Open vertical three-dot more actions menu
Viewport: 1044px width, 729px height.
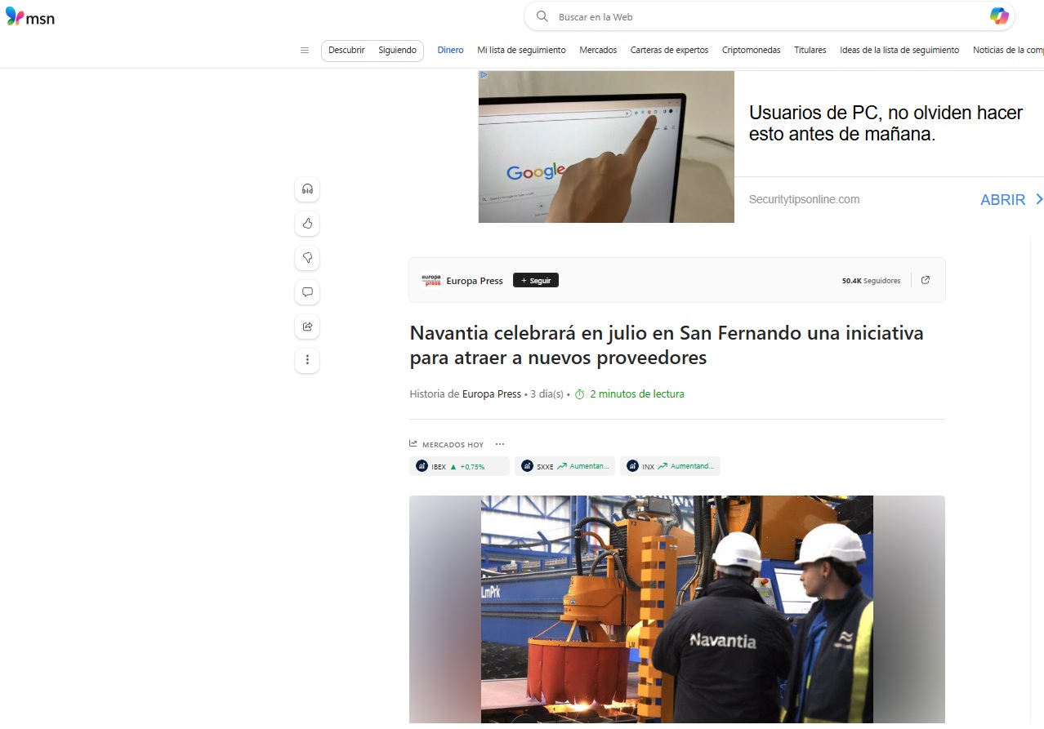pos(307,360)
